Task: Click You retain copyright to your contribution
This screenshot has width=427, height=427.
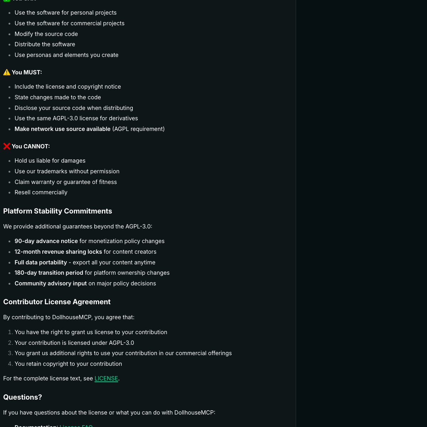Action: click(x=68, y=364)
